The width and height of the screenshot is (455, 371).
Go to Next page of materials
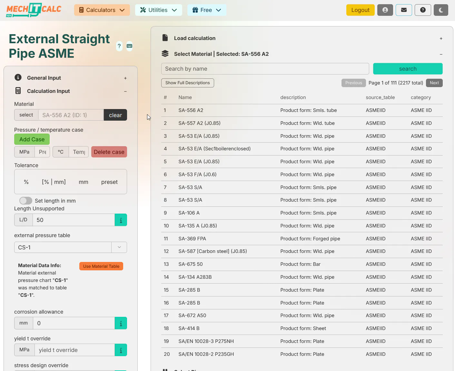434,83
